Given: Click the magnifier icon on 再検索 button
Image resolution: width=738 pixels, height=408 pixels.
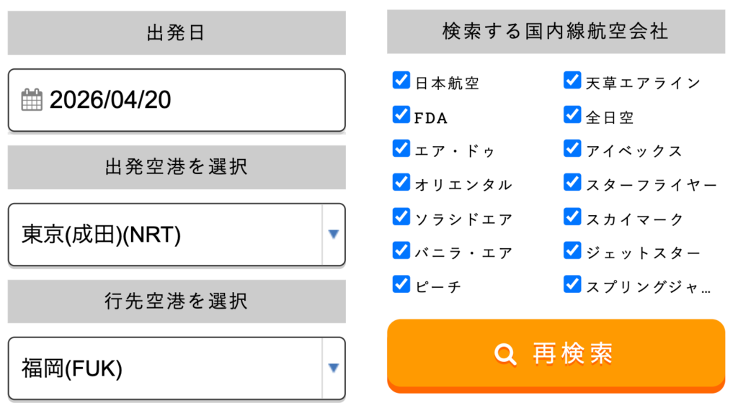Looking at the screenshot, I should coord(506,353).
